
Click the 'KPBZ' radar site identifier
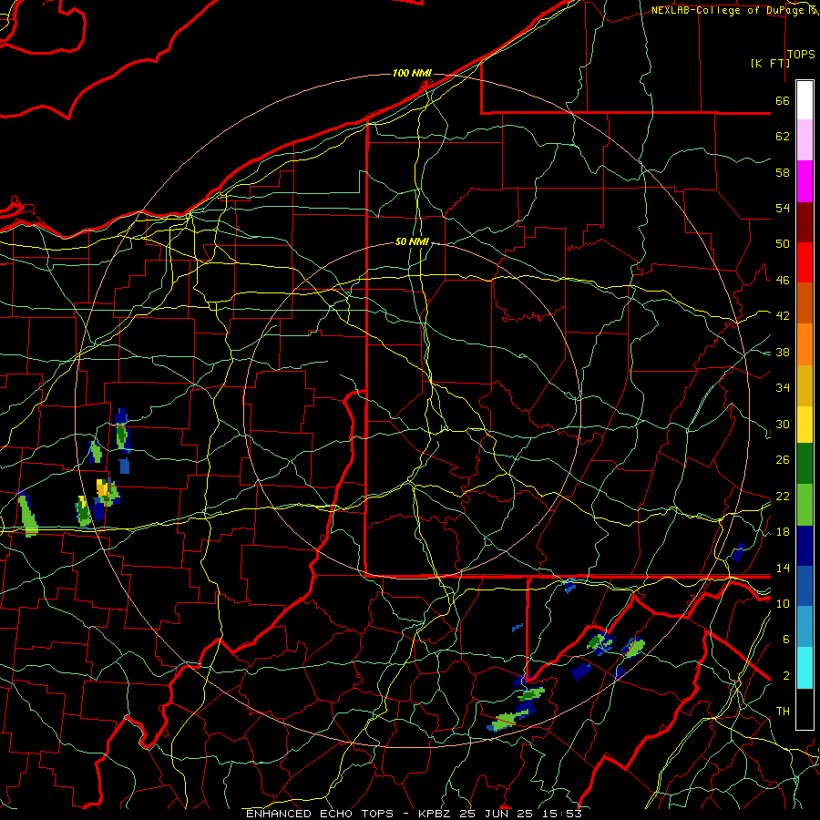pos(436,814)
